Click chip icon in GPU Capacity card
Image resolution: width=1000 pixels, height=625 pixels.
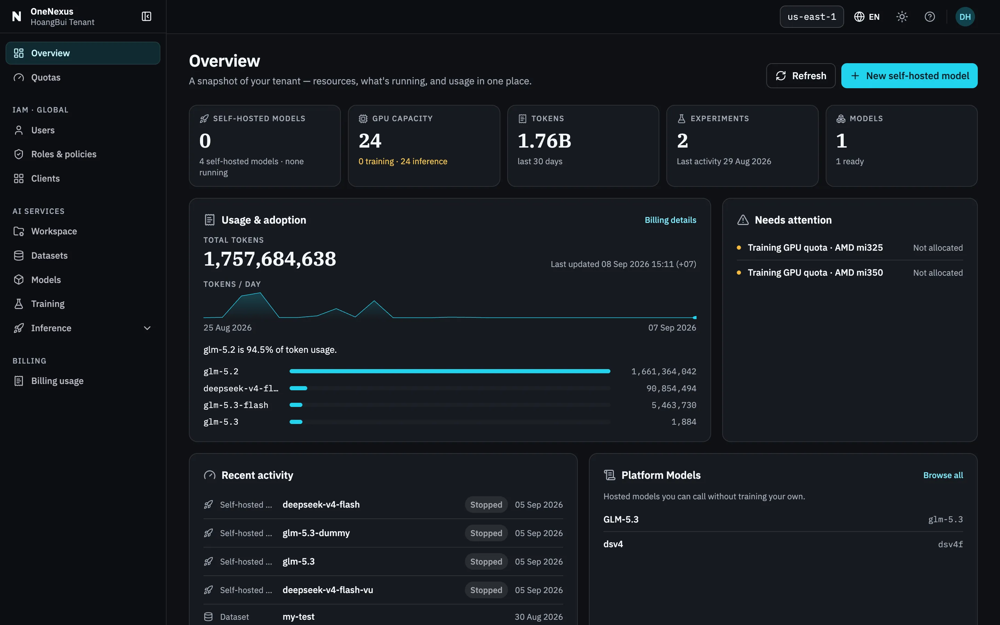click(x=363, y=119)
